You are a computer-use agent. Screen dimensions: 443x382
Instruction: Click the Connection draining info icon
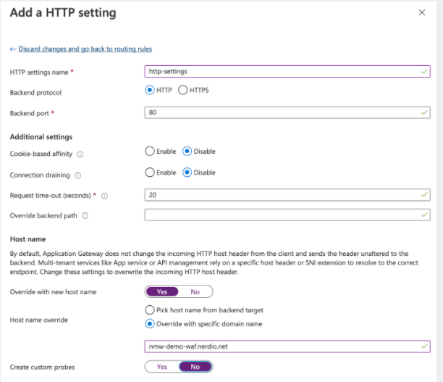(x=77, y=175)
